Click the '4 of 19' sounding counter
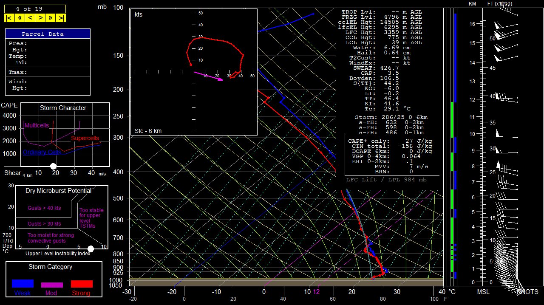544x305 pixels. click(35, 8)
